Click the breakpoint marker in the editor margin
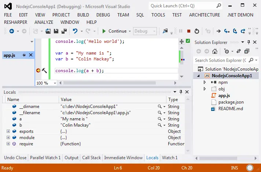Viewport: 261px width, 172px height. tap(38, 71)
